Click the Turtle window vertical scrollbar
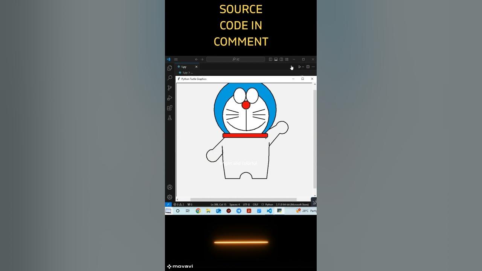Screen dimensions: 482x271 (x=315, y=139)
